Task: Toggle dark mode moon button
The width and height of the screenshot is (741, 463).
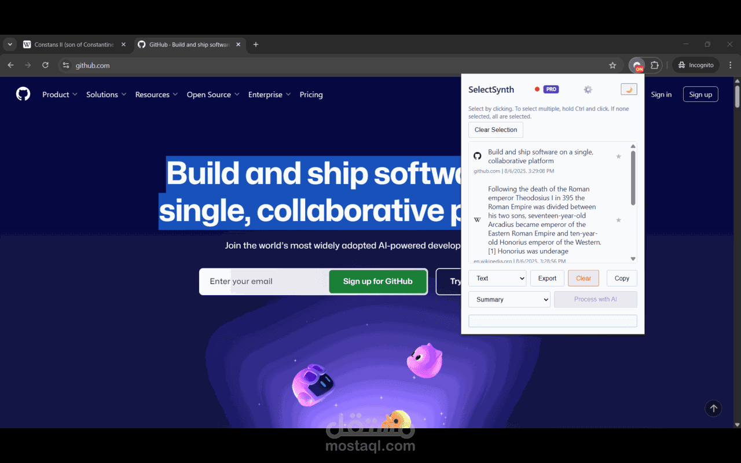Action: (629, 89)
